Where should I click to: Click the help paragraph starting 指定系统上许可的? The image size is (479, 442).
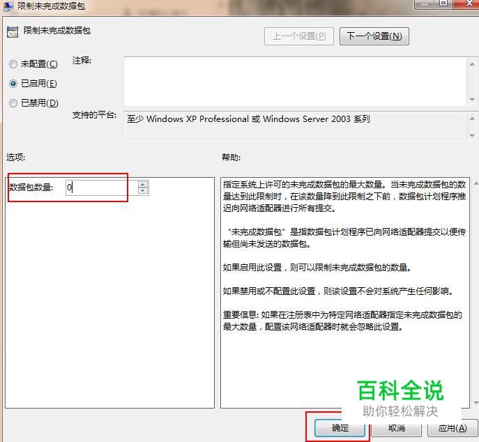[x=344, y=197]
